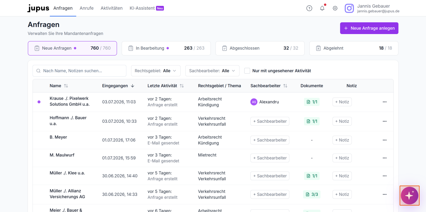Sort by the Sachbearbeiter column arrows
This screenshot has height=212, width=426.
[285, 86]
